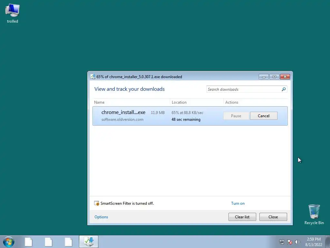Click the volume speaker tray icon

[x=297, y=242]
